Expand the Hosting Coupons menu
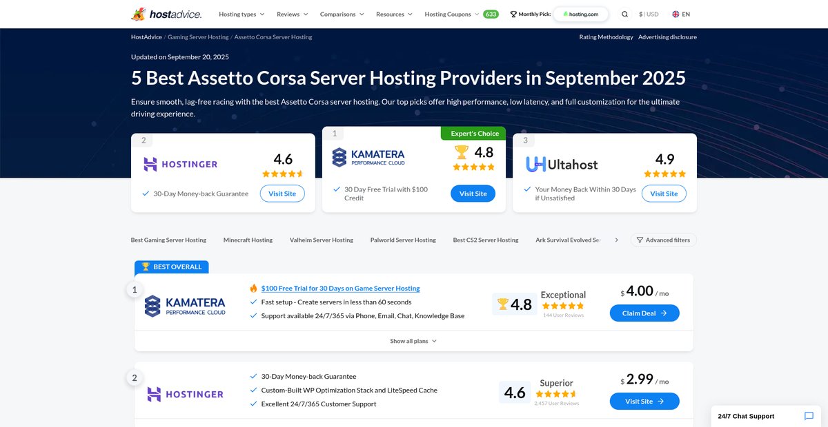 click(452, 14)
